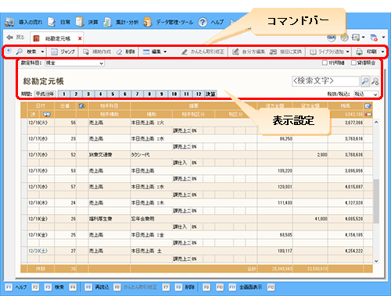Image resolution: width=391 pixels, height=296 pixels.
Task: Select month 7 in the 期間 bar
Action: pyautogui.click(x=137, y=94)
